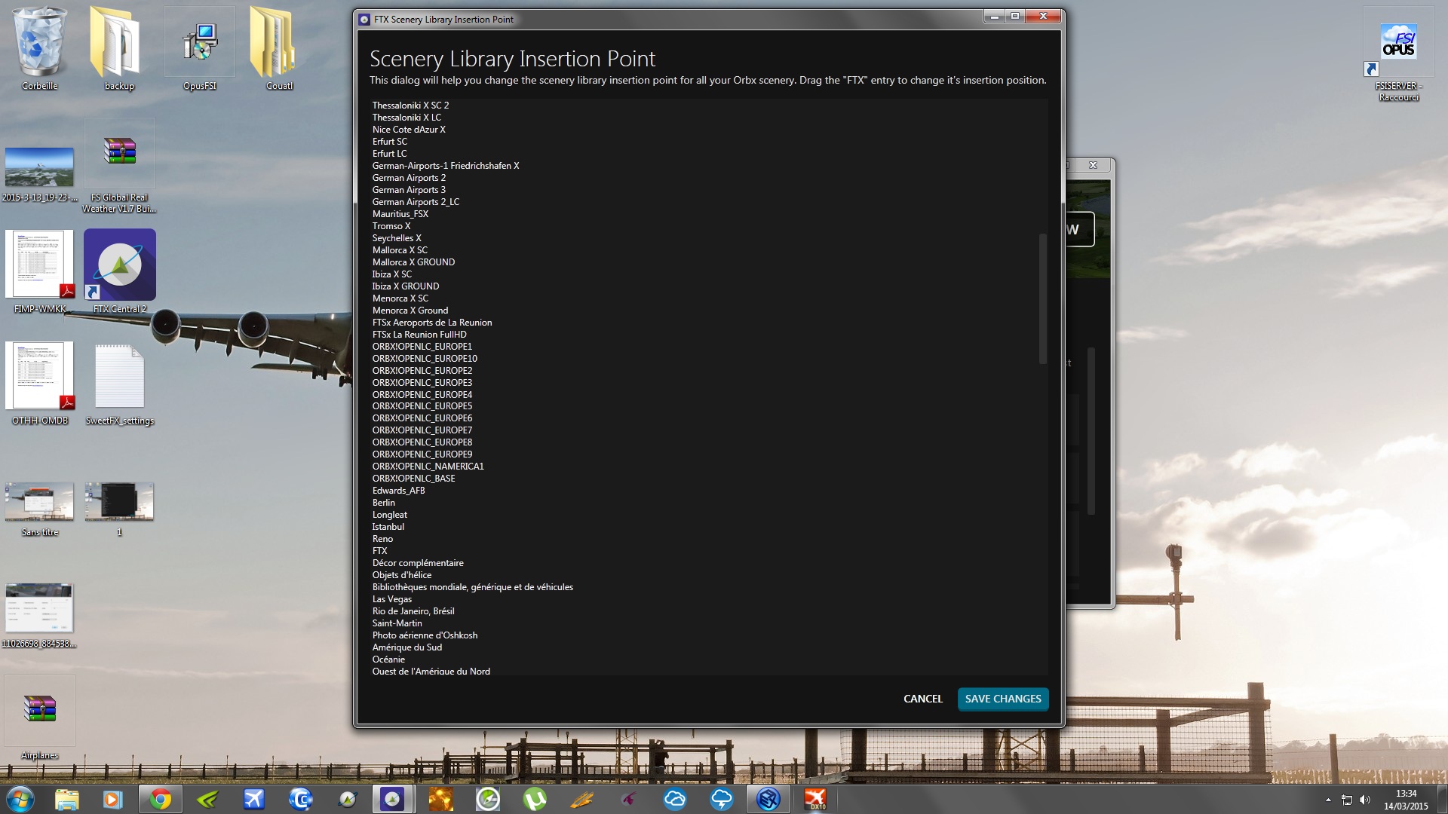Select the Erfurt SC entry
1448x814 pixels.
[x=389, y=142]
